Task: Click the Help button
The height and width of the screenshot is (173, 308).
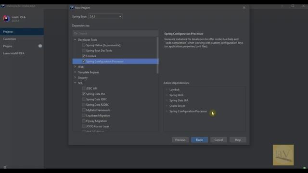Action: [238, 140]
